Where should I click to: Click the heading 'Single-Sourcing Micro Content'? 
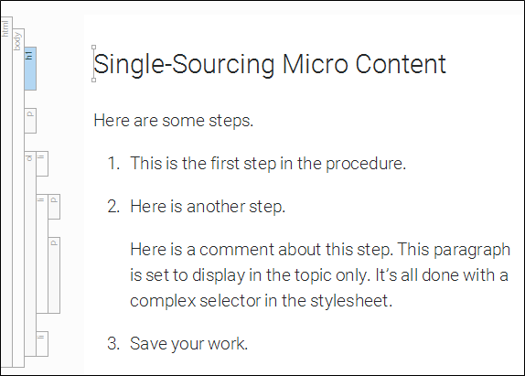[270, 64]
